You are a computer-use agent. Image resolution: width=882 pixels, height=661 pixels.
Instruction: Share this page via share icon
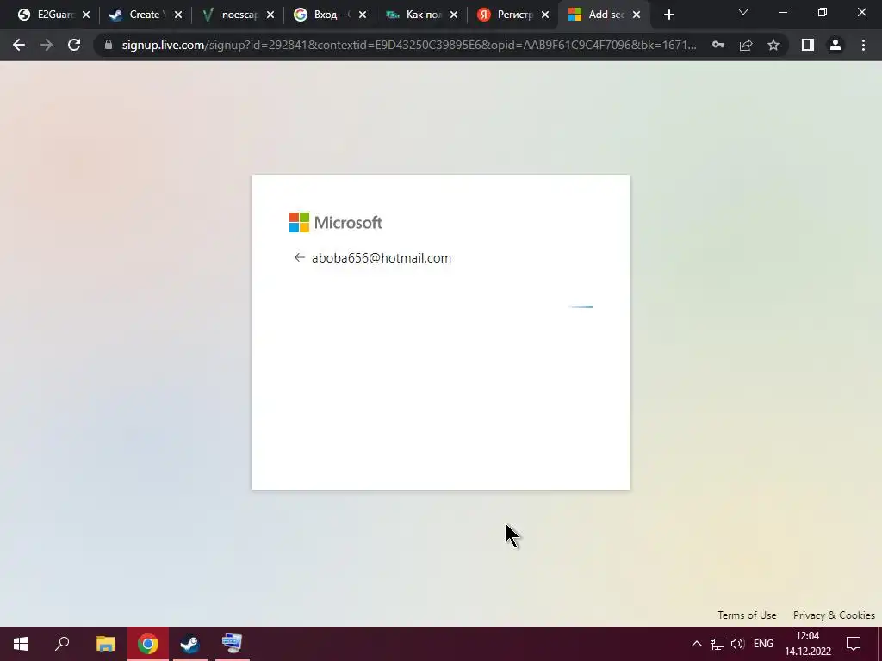746,45
